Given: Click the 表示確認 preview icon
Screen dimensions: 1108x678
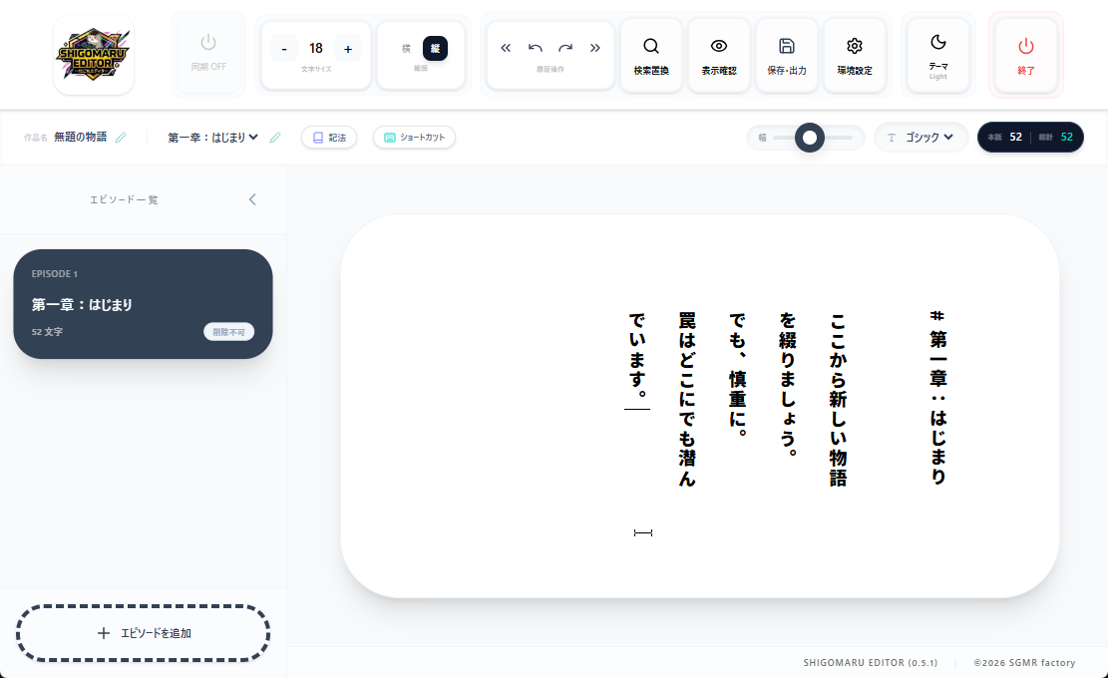Looking at the screenshot, I should [x=718, y=54].
